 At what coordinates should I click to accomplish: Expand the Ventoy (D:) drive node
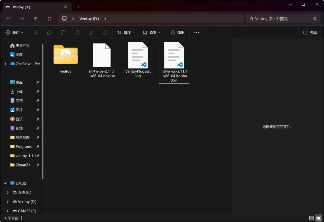(7, 202)
